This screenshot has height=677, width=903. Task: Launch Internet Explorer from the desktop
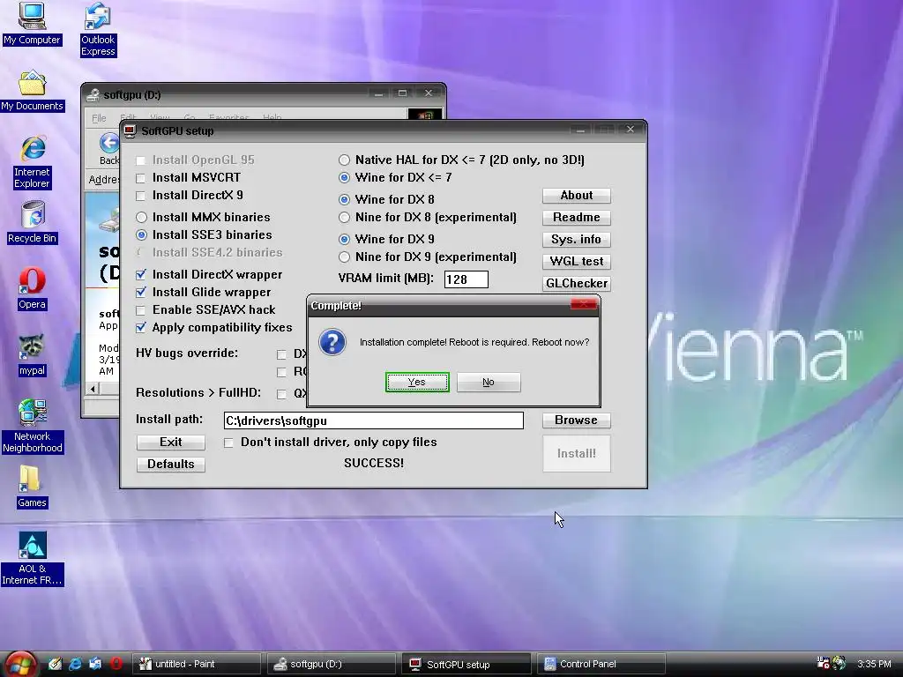[x=32, y=162]
